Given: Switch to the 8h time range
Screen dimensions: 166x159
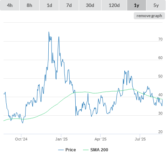Looking at the screenshot, I should (x=29, y=5).
